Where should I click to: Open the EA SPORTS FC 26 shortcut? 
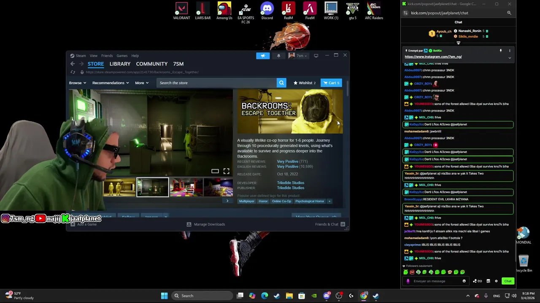coord(246,13)
